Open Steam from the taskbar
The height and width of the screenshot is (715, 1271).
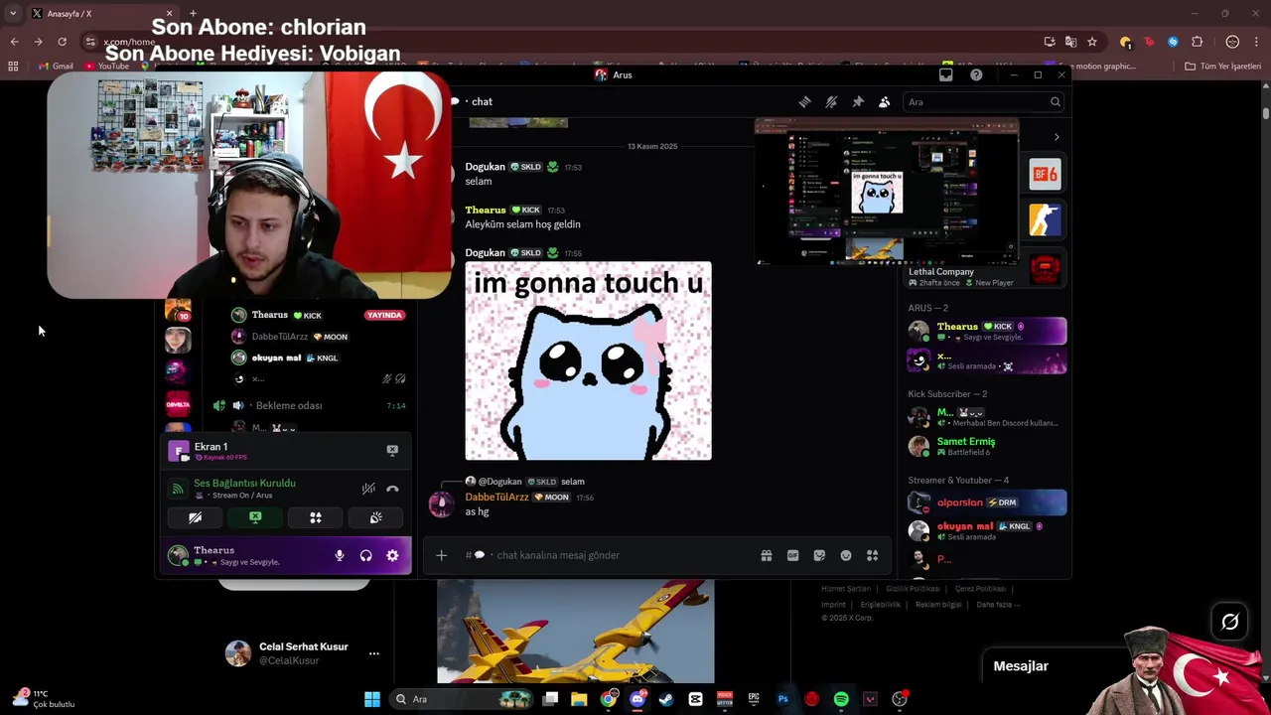coord(666,699)
